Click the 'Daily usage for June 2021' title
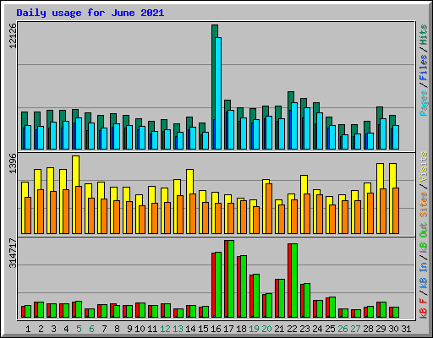 (90, 13)
